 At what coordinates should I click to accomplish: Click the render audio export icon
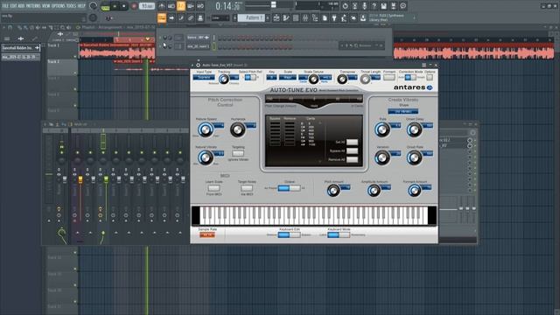pos(393,6)
